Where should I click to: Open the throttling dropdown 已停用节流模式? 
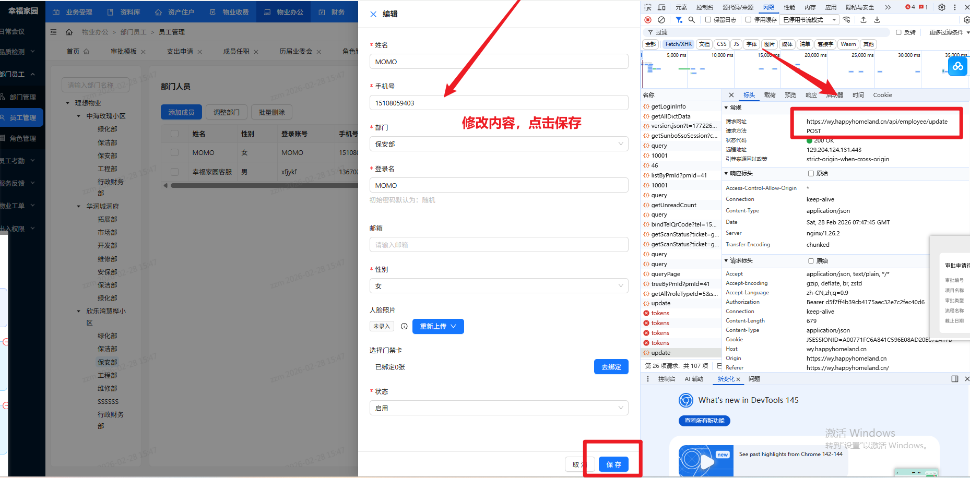809,20
